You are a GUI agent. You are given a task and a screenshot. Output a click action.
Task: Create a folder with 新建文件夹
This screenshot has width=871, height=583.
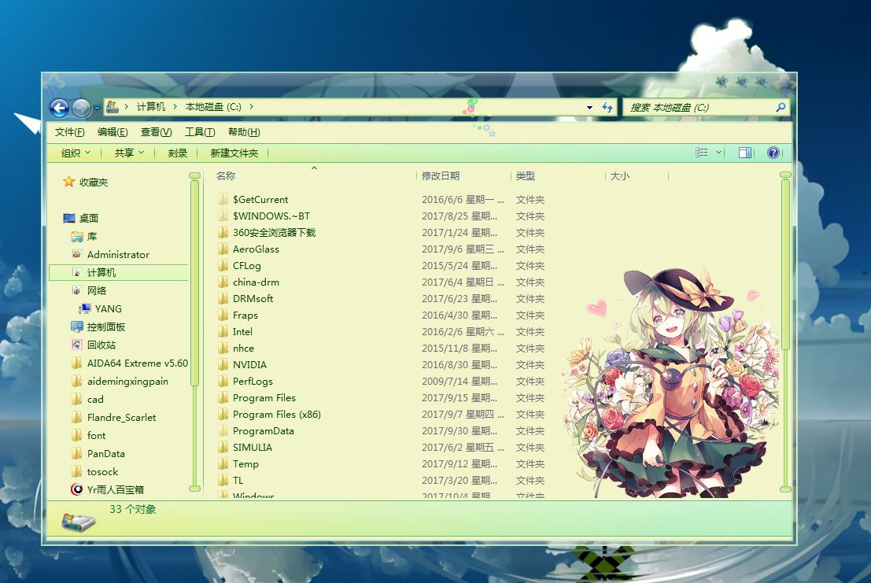(x=234, y=153)
